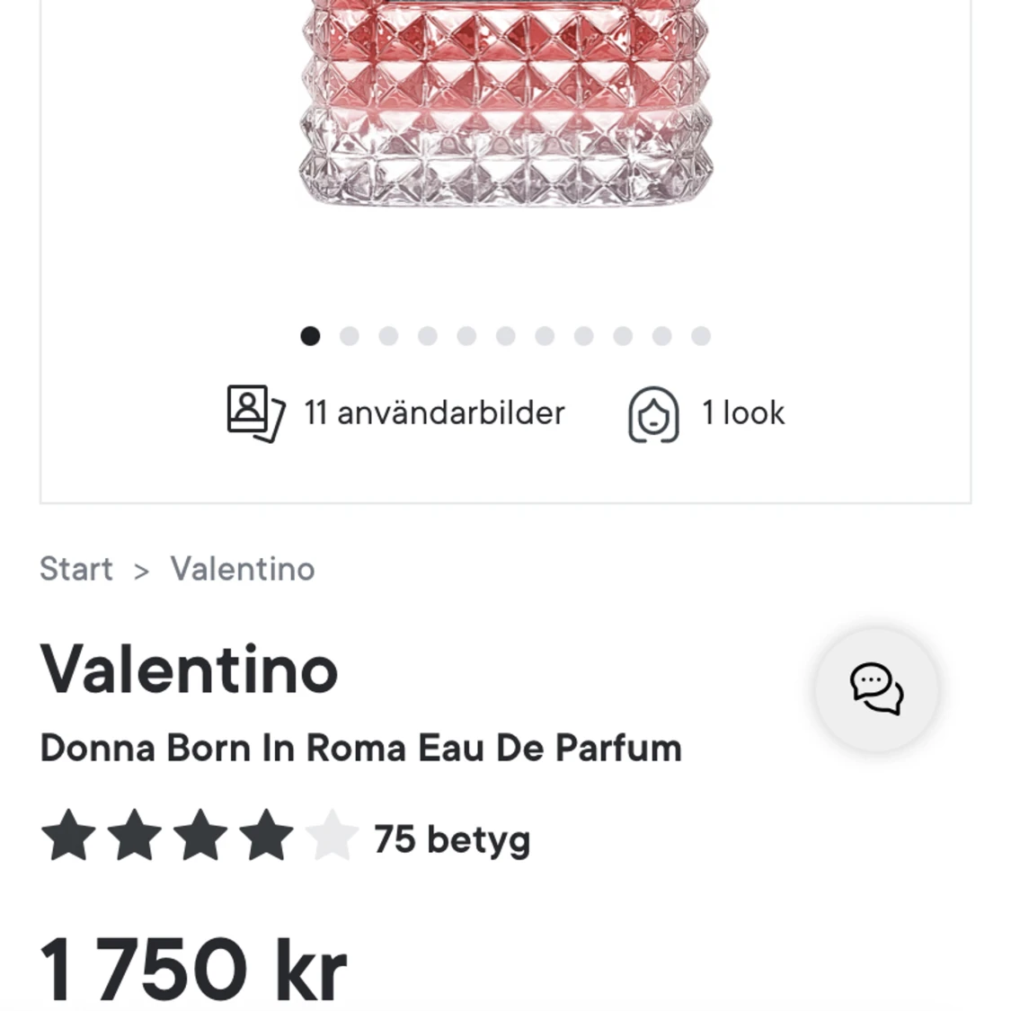
Task: Select the first carousel dot indicator
Action: (x=311, y=336)
